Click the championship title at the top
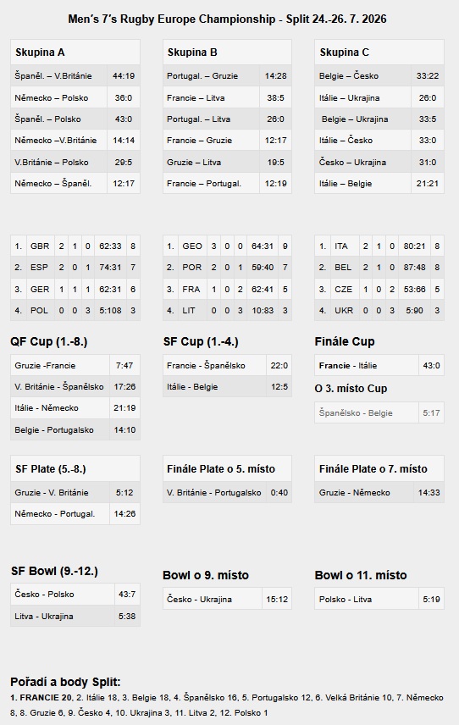Viewport: 459px width, 725px height. (x=227, y=19)
